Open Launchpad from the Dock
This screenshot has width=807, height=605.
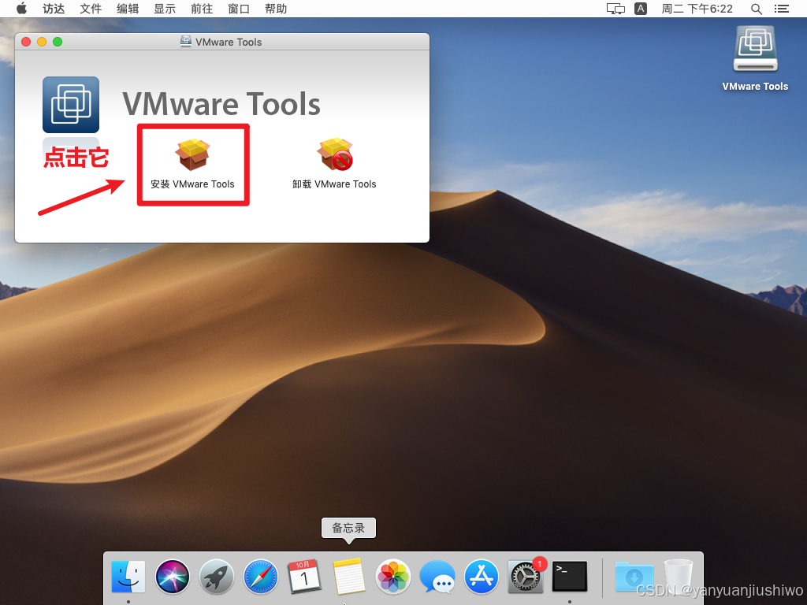click(217, 577)
